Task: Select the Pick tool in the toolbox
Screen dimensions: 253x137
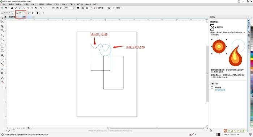Action: 2,18
